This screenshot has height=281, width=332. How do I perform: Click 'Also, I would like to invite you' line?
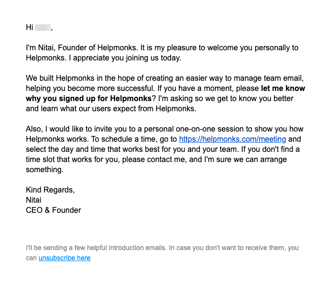pyautogui.click(x=84, y=129)
